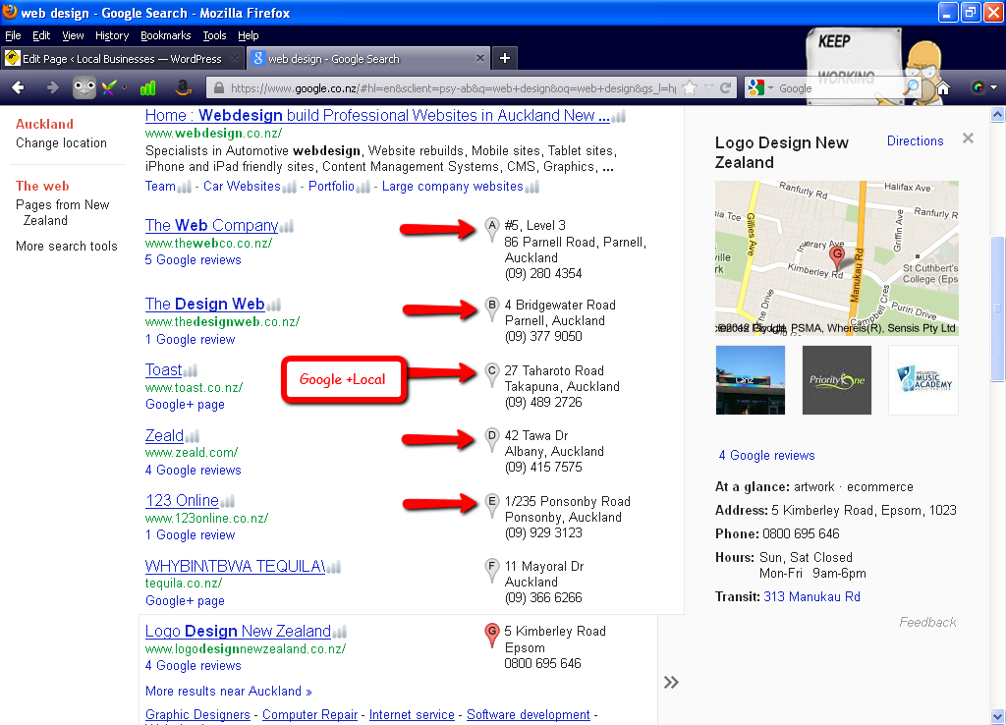This screenshot has height=725, width=1006.
Task: Click More search tools
Action: pos(66,246)
